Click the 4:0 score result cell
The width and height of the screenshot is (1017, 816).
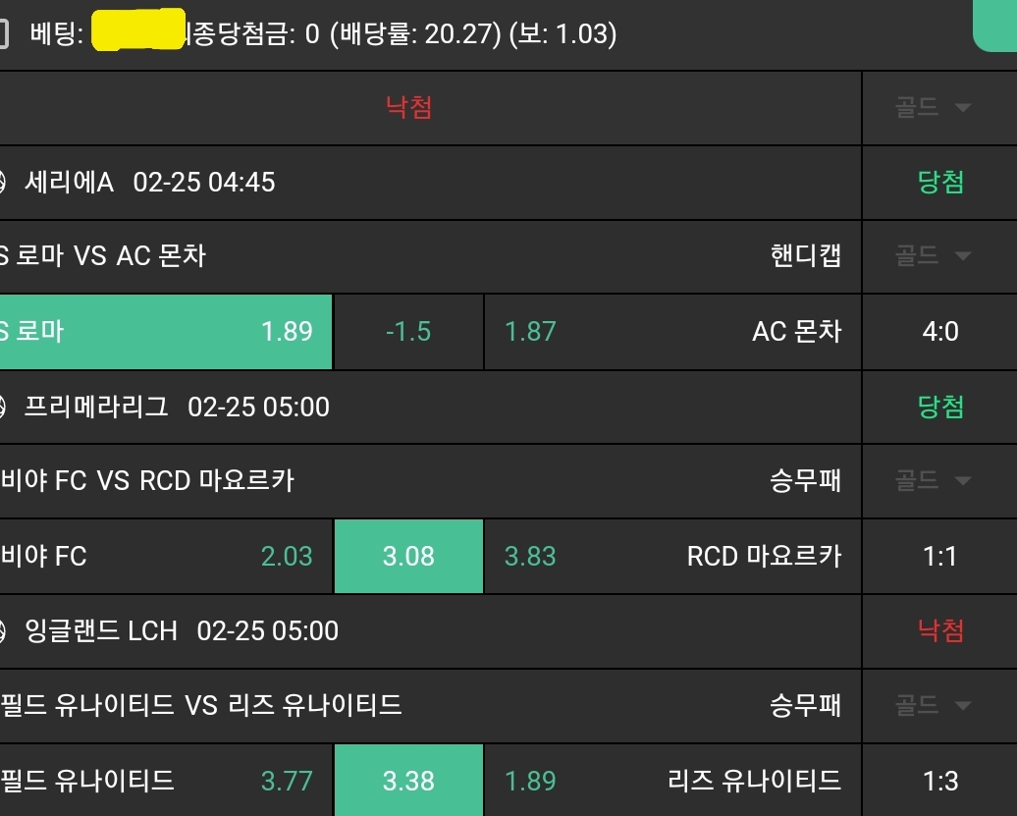click(x=939, y=332)
